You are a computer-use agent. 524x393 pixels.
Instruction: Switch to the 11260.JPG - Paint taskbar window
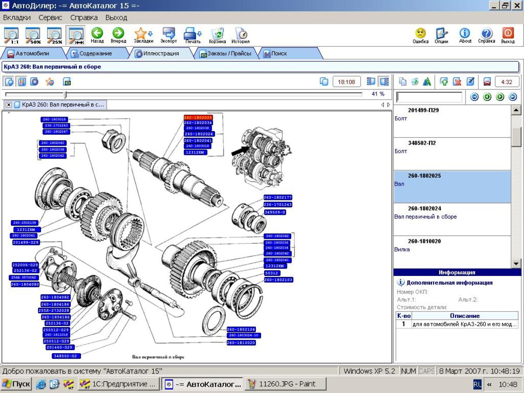tap(286, 384)
